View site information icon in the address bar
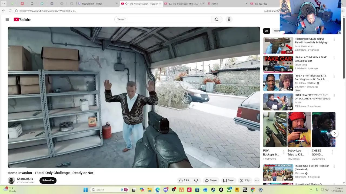 tap(16, 11)
